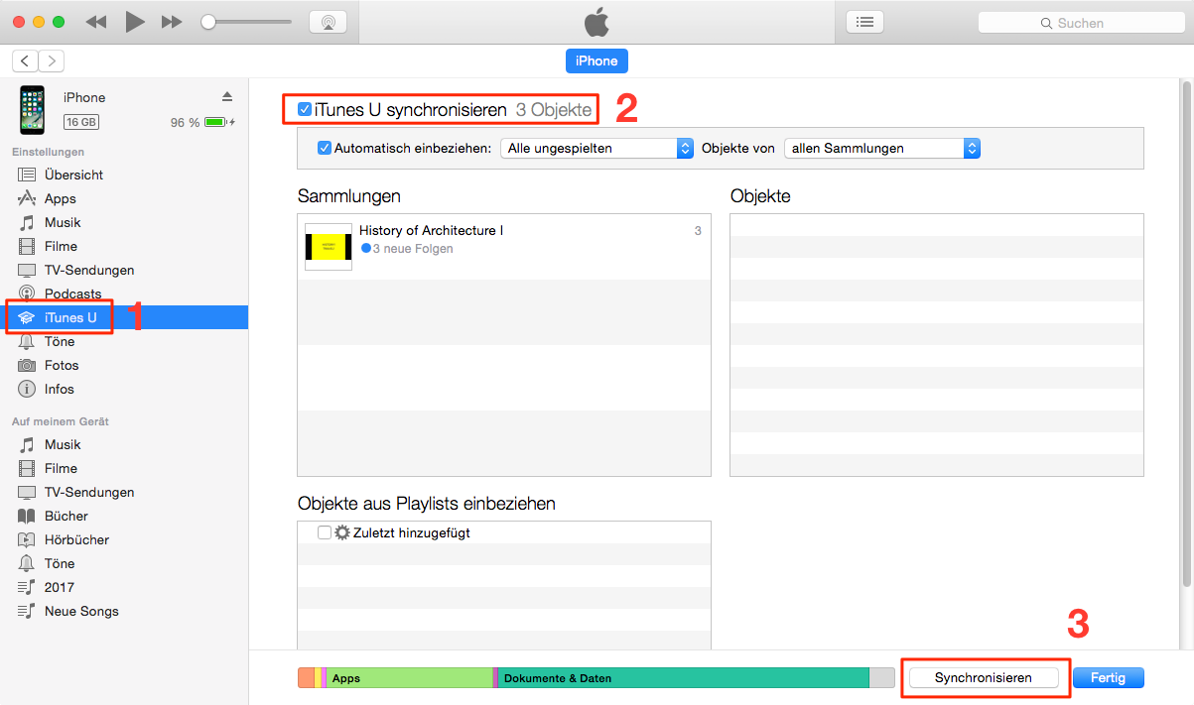This screenshot has width=1194, height=705.
Task: Click the Apps segment of storage bar
Action: [x=410, y=678]
